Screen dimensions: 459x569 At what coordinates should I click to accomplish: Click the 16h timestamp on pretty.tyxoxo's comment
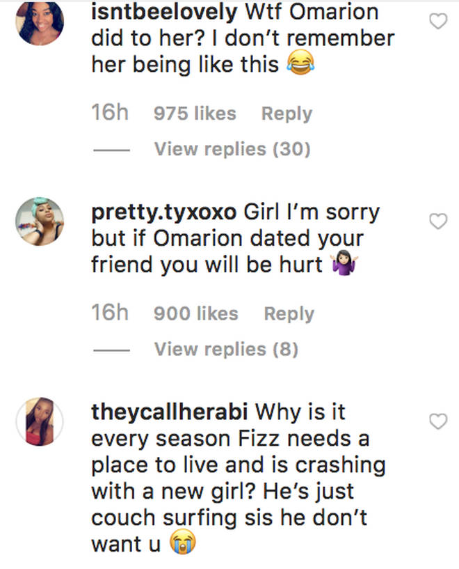click(110, 314)
